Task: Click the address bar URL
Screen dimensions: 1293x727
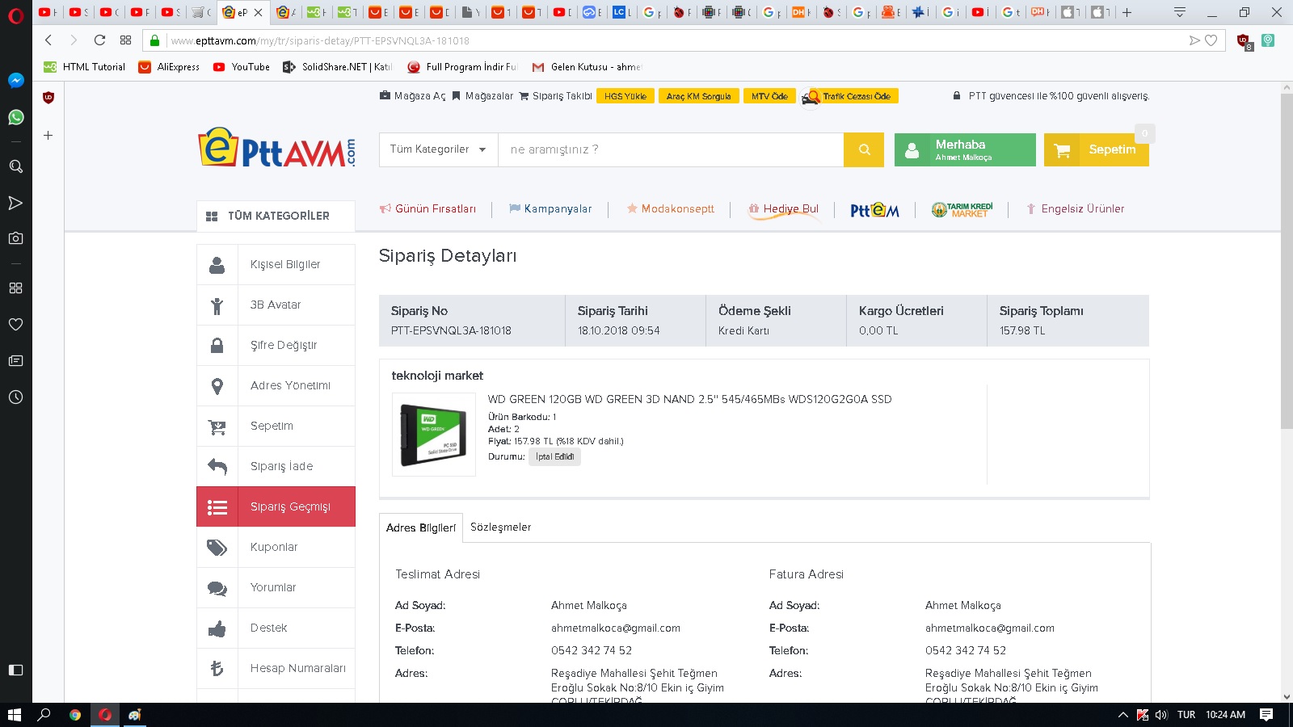Action: point(320,40)
